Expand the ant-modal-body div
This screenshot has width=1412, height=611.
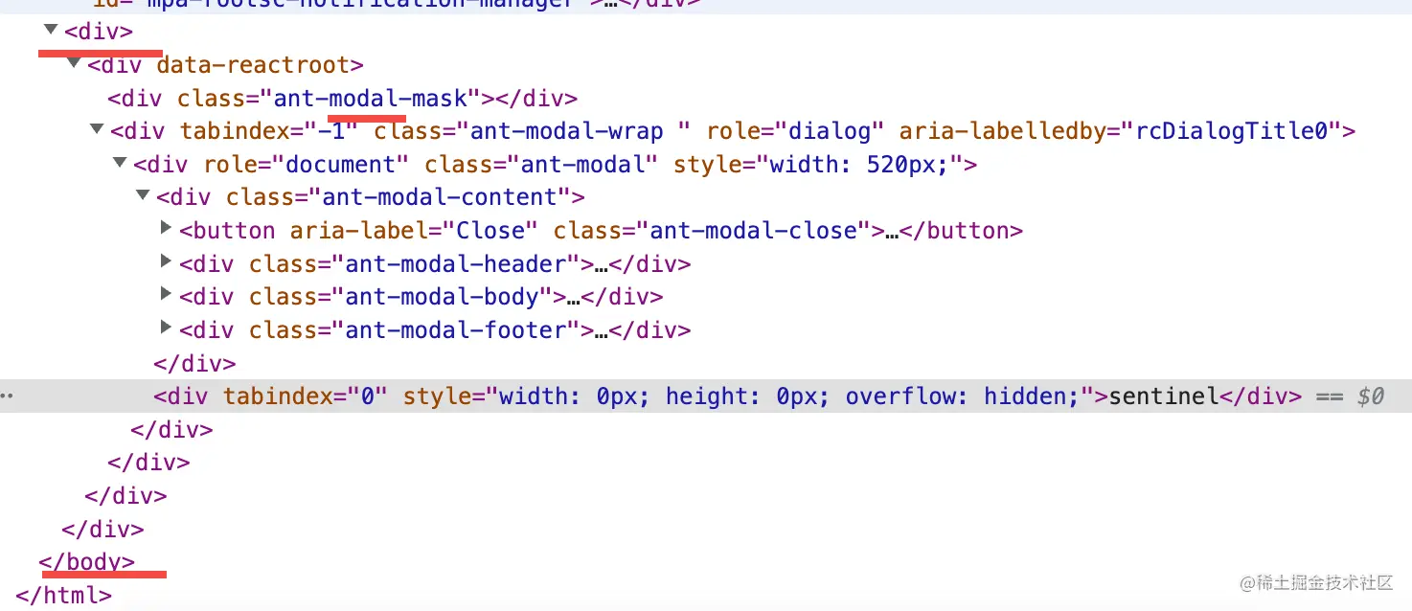tap(166, 295)
